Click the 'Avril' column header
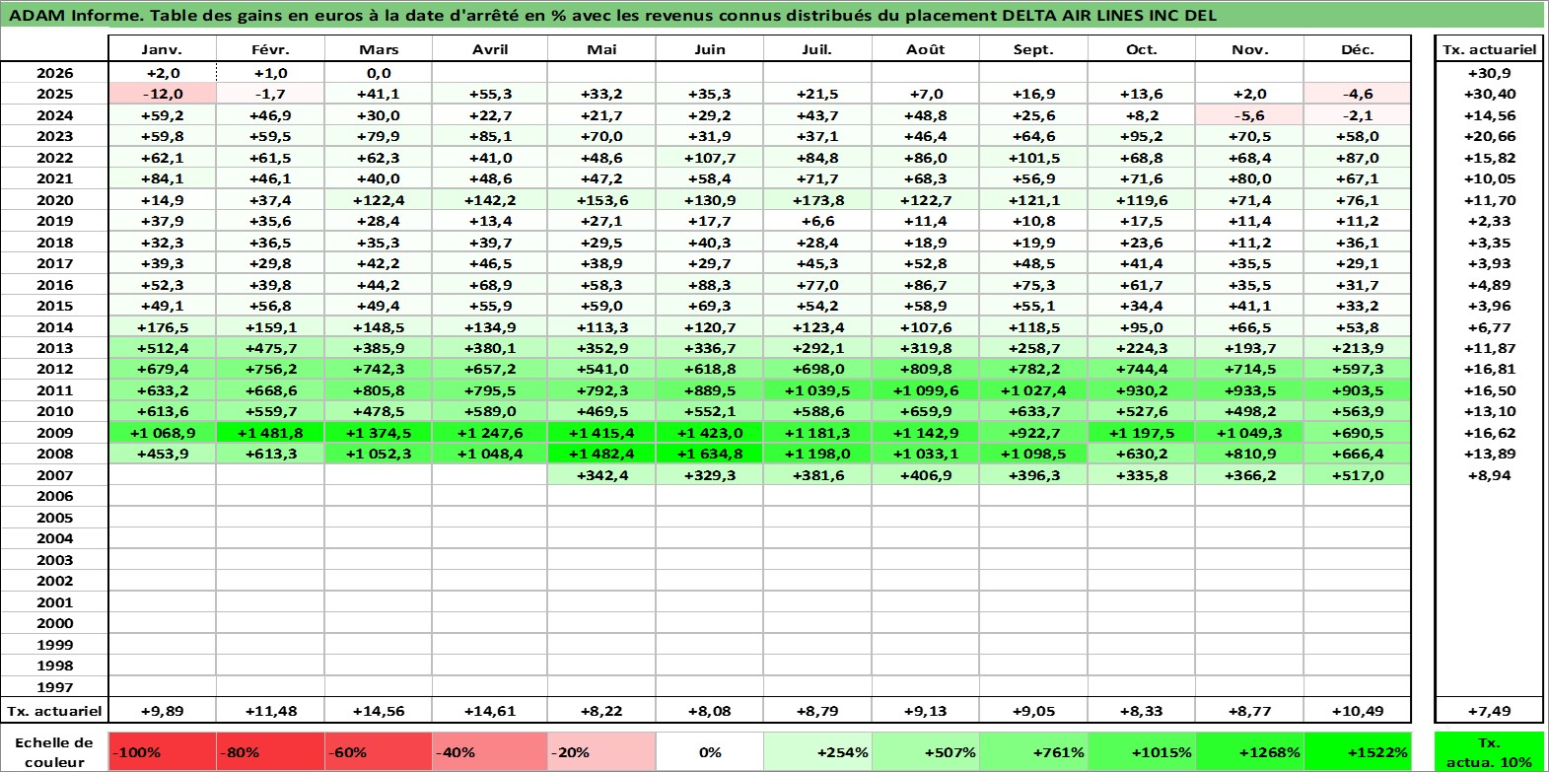Image resolution: width=1549 pixels, height=772 pixels. tap(490, 49)
